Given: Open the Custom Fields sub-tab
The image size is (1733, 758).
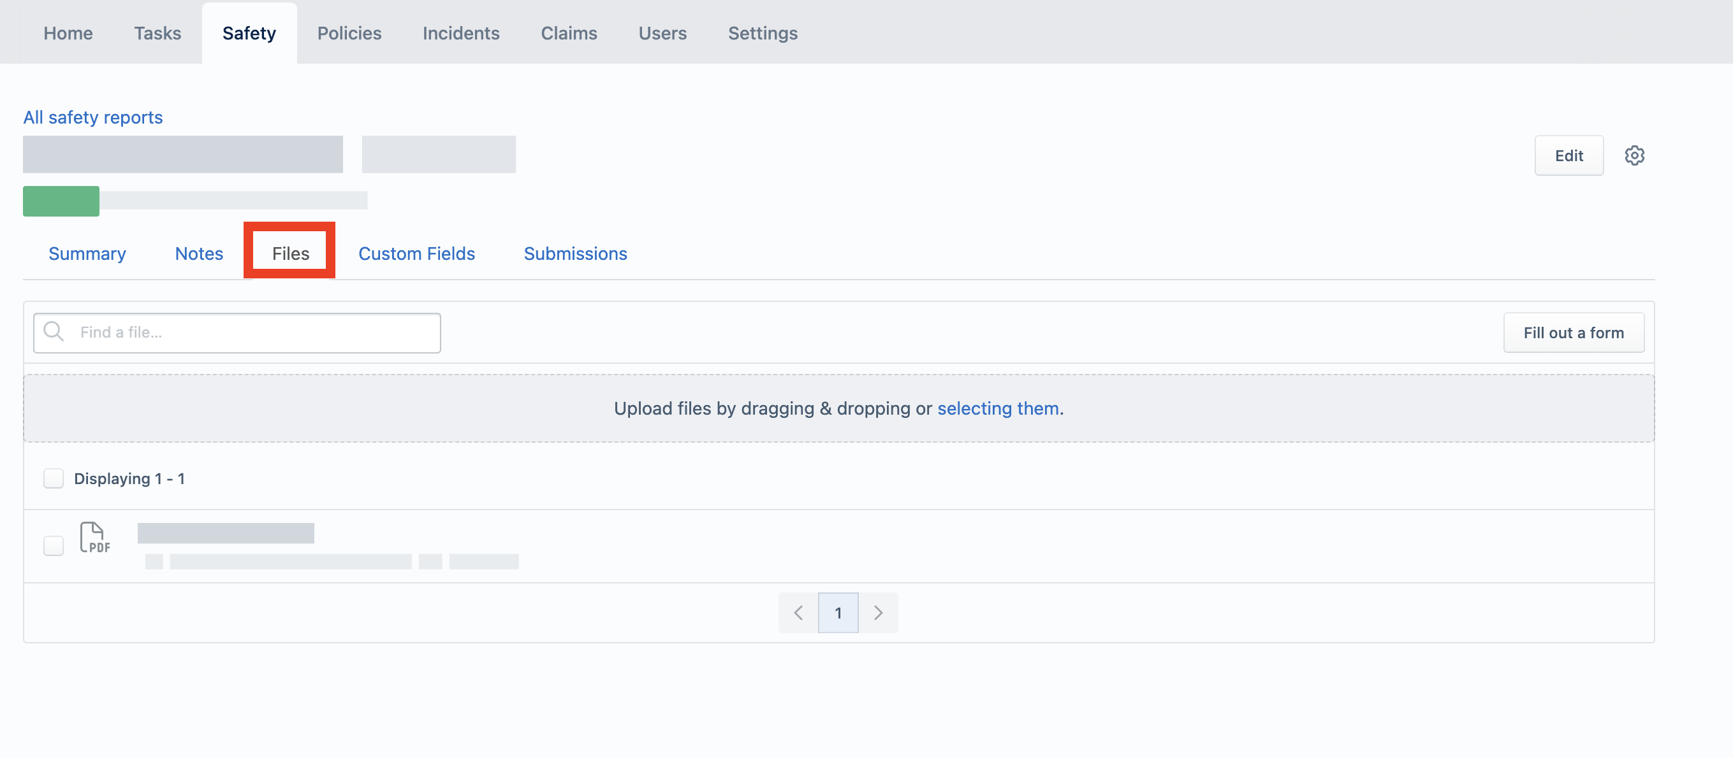Looking at the screenshot, I should 416,254.
